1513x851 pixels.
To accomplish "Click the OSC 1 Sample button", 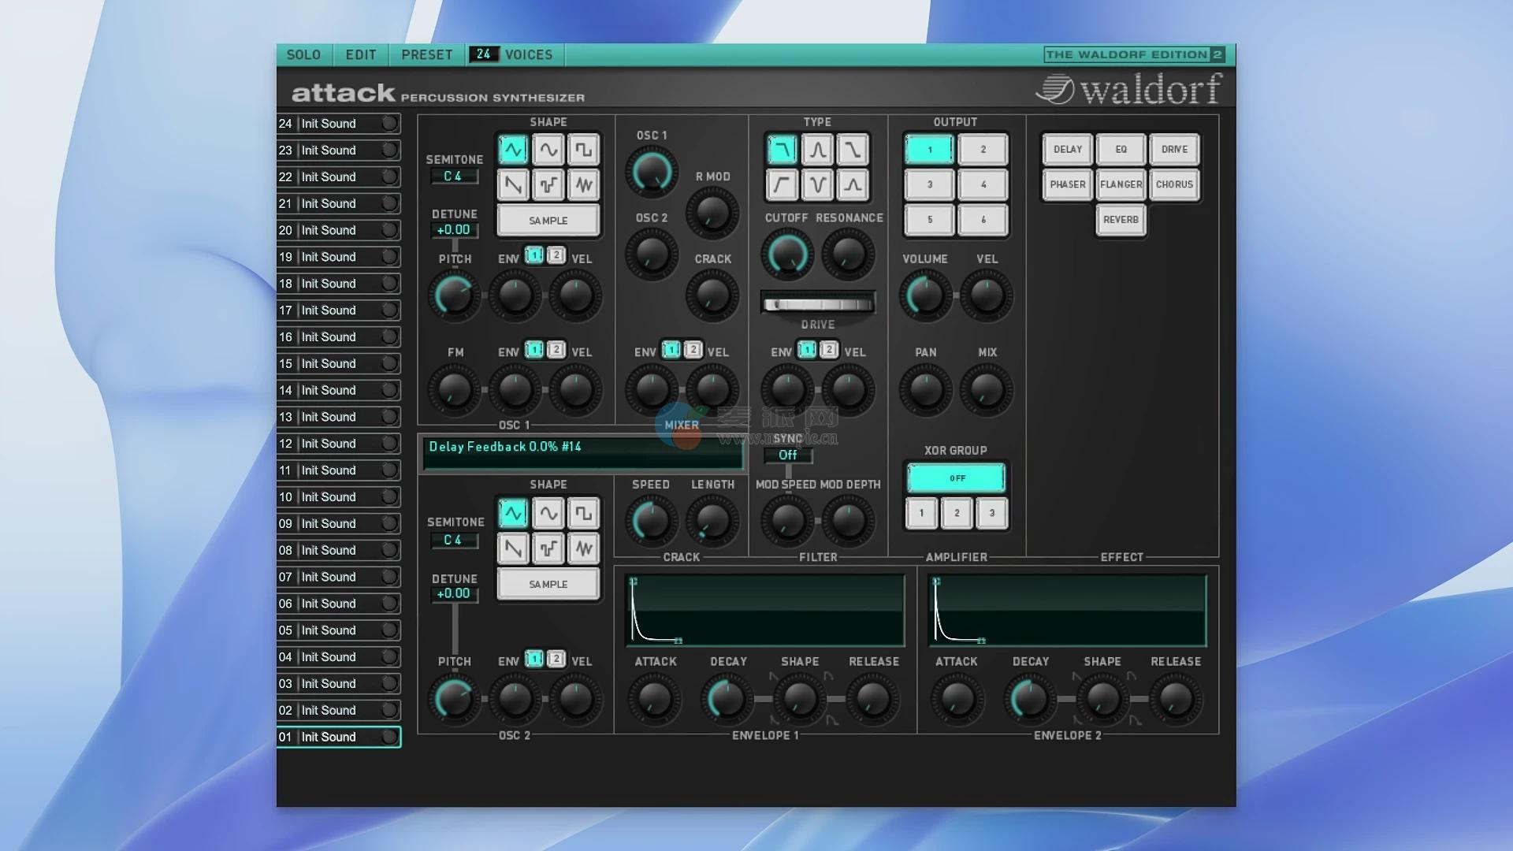I will click(x=548, y=221).
